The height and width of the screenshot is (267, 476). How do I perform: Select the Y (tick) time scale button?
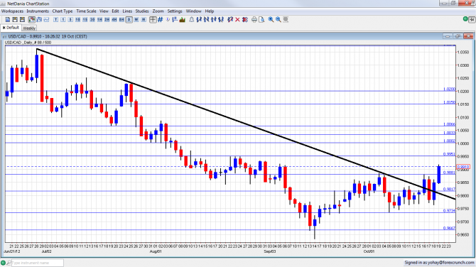tap(56, 19)
